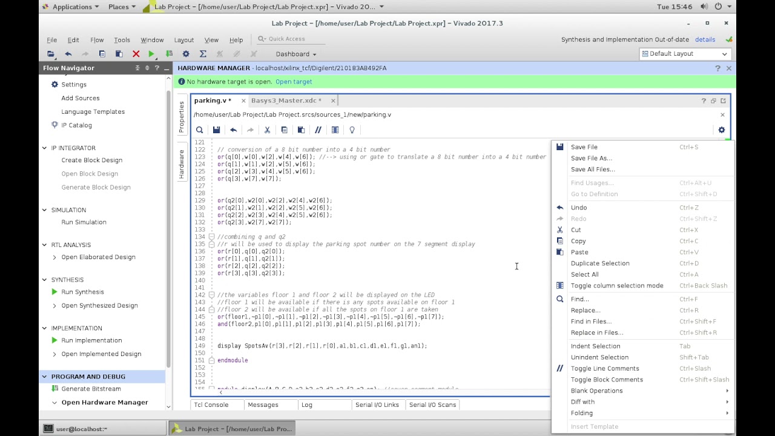This screenshot has width=775, height=436.
Task: Expand Open Elaborated Design chevron
Action: tap(54, 257)
